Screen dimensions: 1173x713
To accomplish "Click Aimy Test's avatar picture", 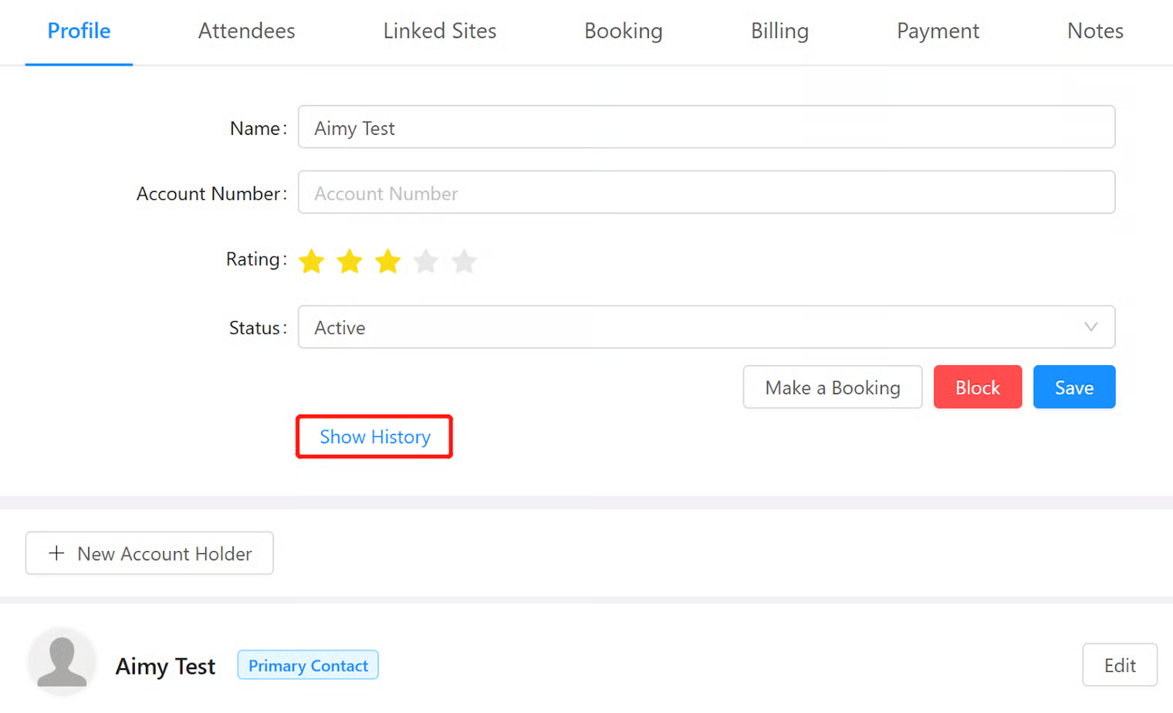I will point(62,662).
